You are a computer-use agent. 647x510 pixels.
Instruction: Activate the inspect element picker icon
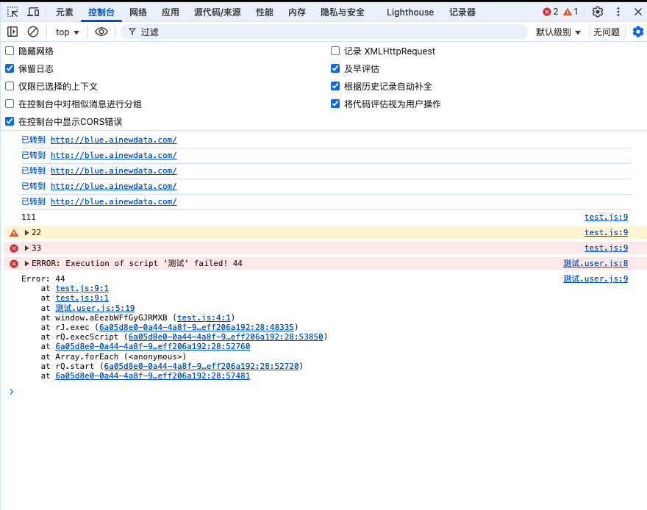tap(12, 12)
